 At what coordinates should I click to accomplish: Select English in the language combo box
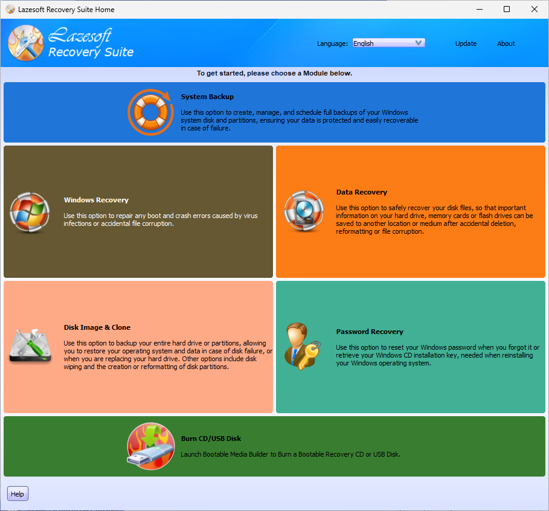click(377, 43)
